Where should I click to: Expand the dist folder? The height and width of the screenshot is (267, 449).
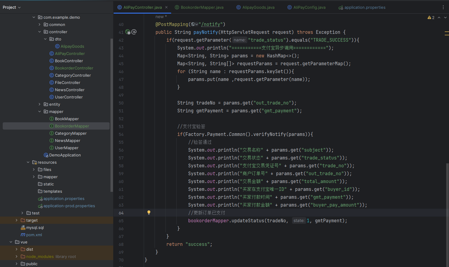point(17,249)
